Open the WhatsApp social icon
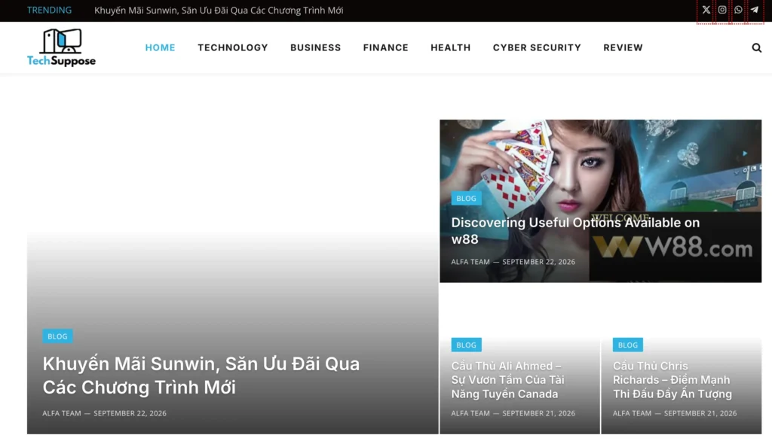The width and height of the screenshot is (772, 447). [738, 10]
